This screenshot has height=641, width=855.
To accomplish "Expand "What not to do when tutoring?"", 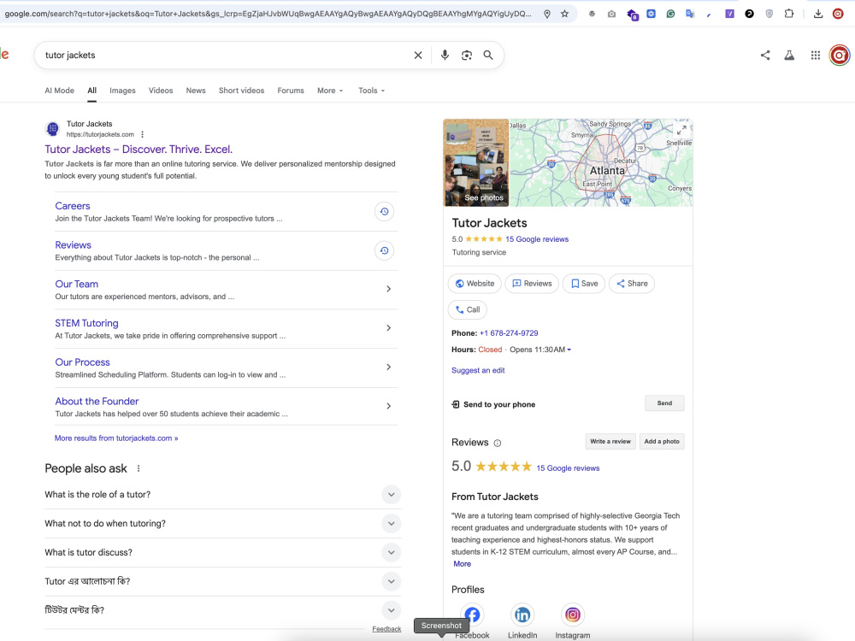I will point(391,523).
